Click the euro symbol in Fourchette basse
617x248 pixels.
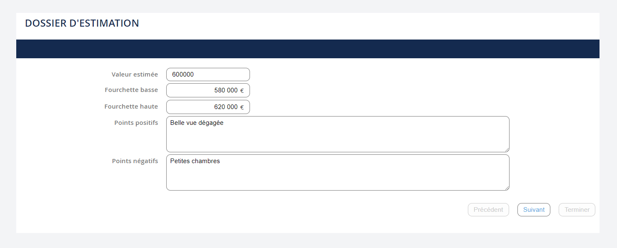242,91
